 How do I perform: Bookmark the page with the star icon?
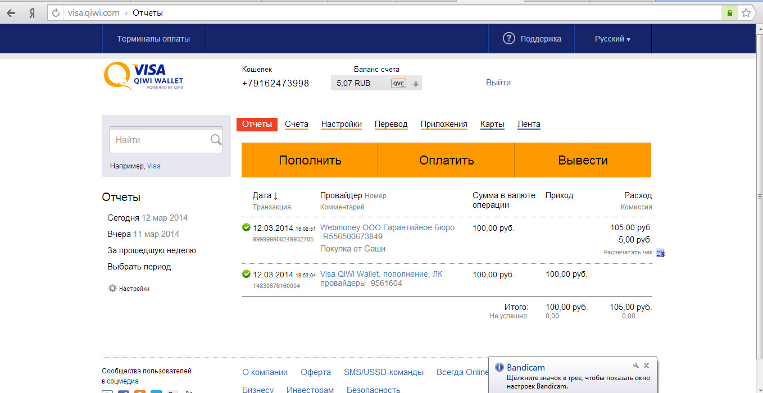pos(746,12)
